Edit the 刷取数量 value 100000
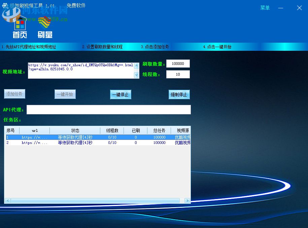The width and height of the screenshot is (308, 228). click(178, 64)
